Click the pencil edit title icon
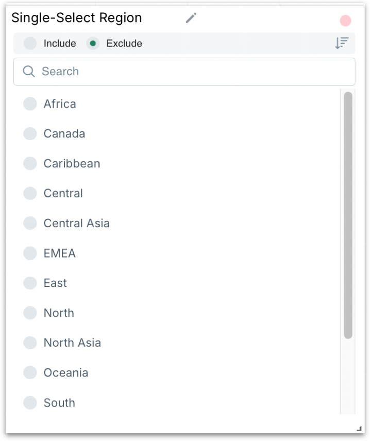The width and height of the screenshot is (370, 441). [191, 18]
